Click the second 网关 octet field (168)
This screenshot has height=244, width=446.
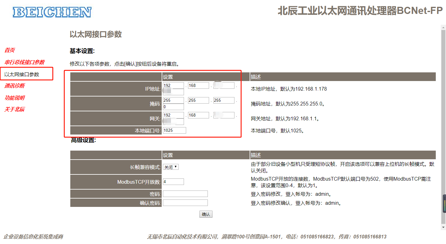coord(199,115)
